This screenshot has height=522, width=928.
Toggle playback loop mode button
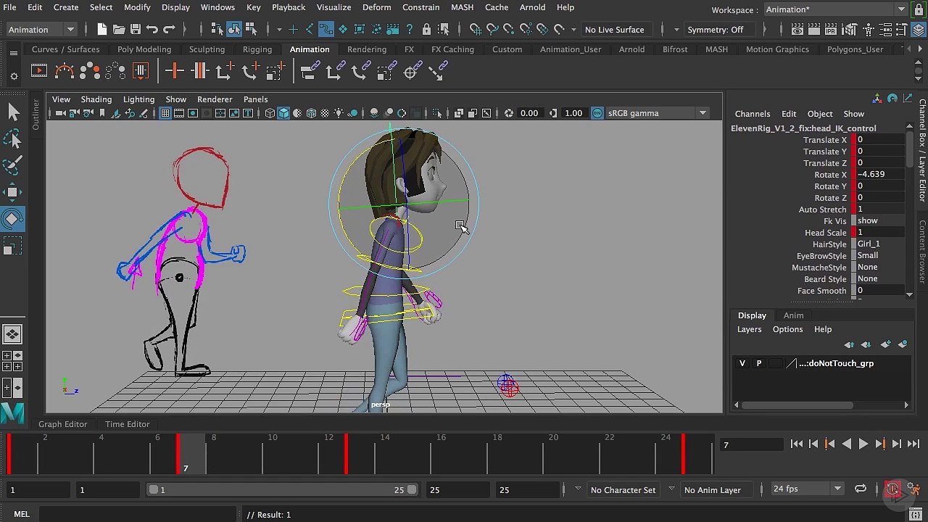point(860,489)
